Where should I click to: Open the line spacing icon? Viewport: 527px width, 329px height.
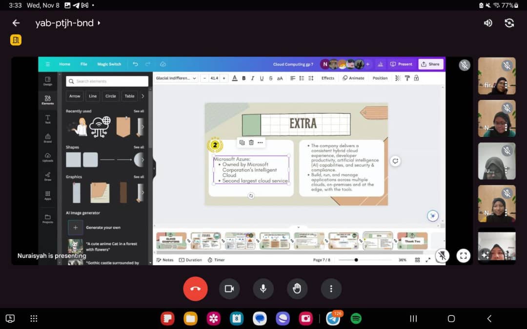pyautogui.click(x=311, y=78)
